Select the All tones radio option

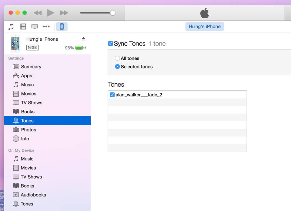click(x=117, y=58)
